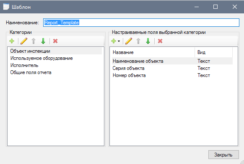Edit selected category with pencil icon
The image size is (244, 164).
[24, 41]
